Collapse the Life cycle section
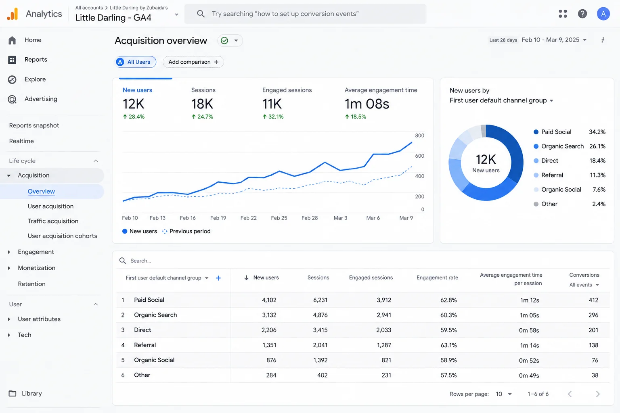Screen dimensions: 620x413 [96, 161]
